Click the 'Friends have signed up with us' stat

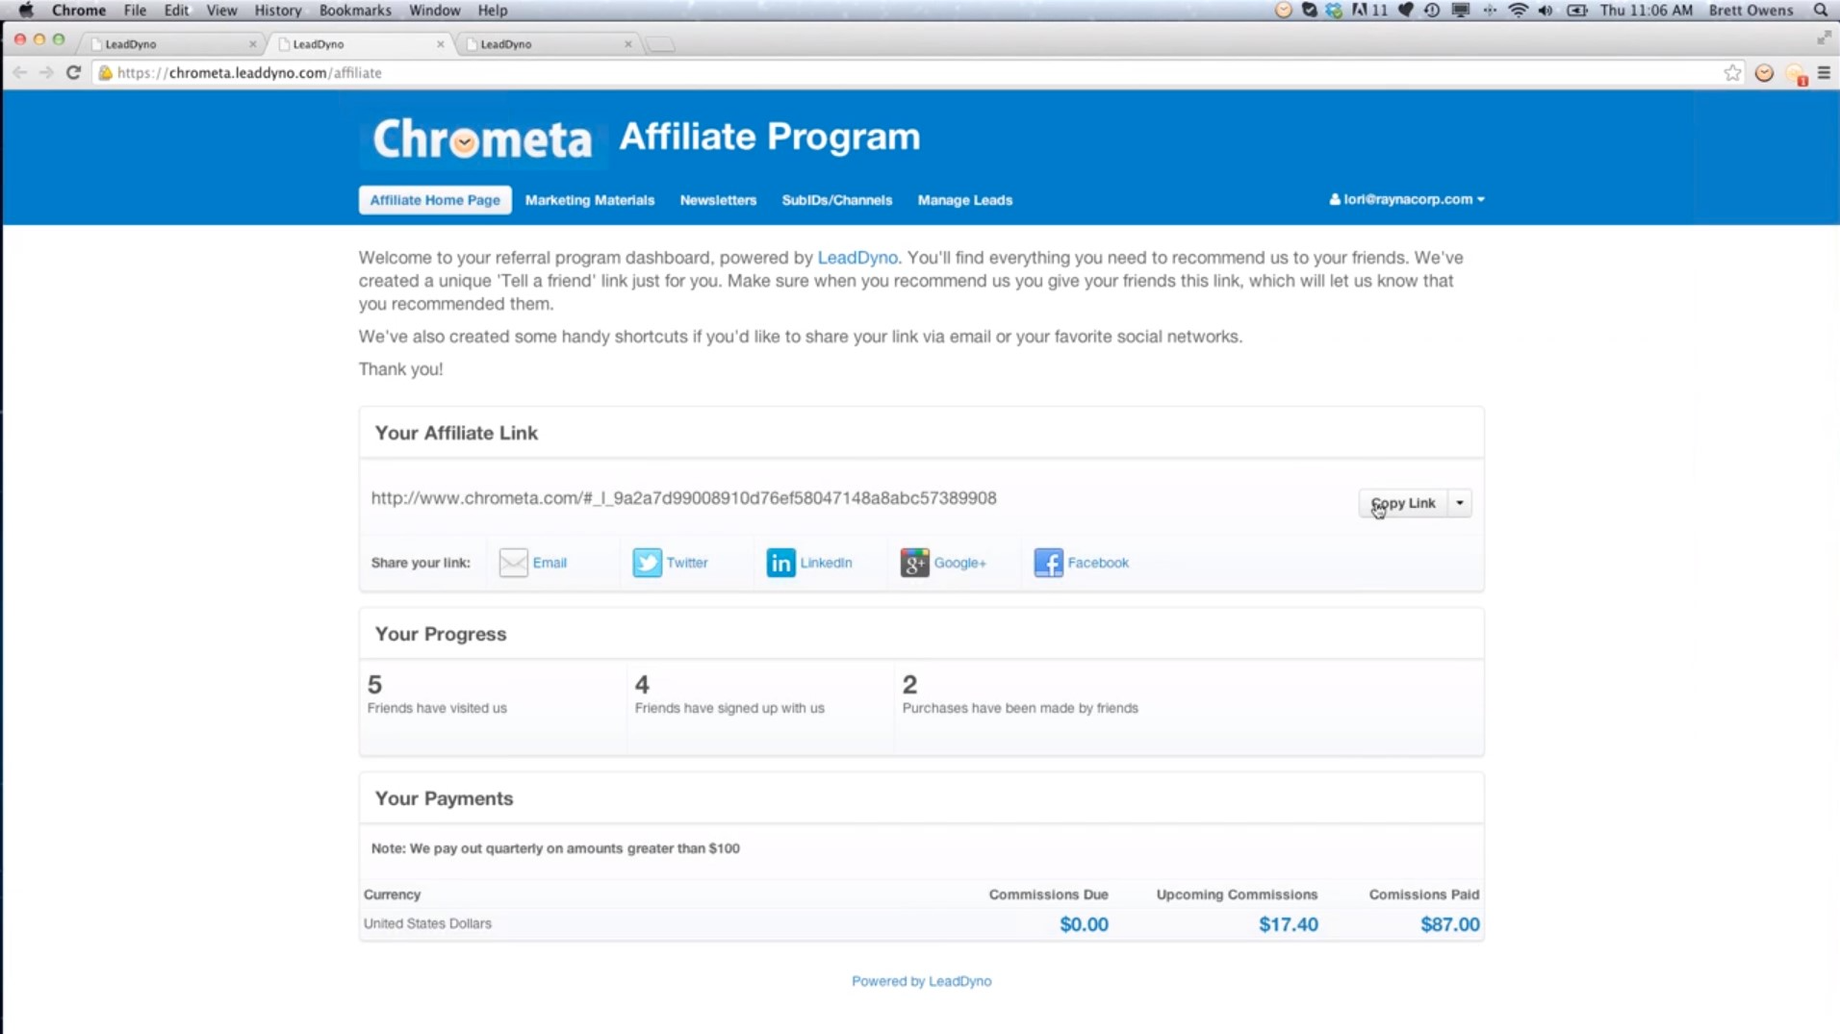tap(729, 694)
